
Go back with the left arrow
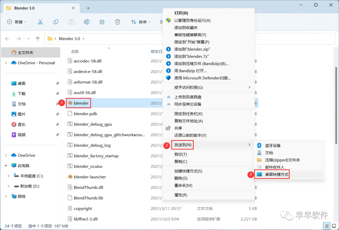click(x=7, y=39)
